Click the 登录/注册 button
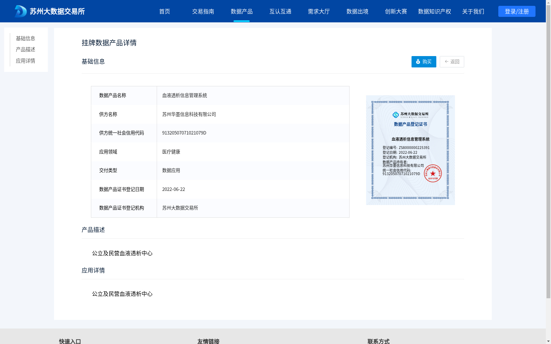 517,11
